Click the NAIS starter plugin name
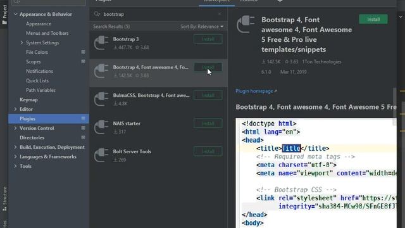 pos(127,123)
